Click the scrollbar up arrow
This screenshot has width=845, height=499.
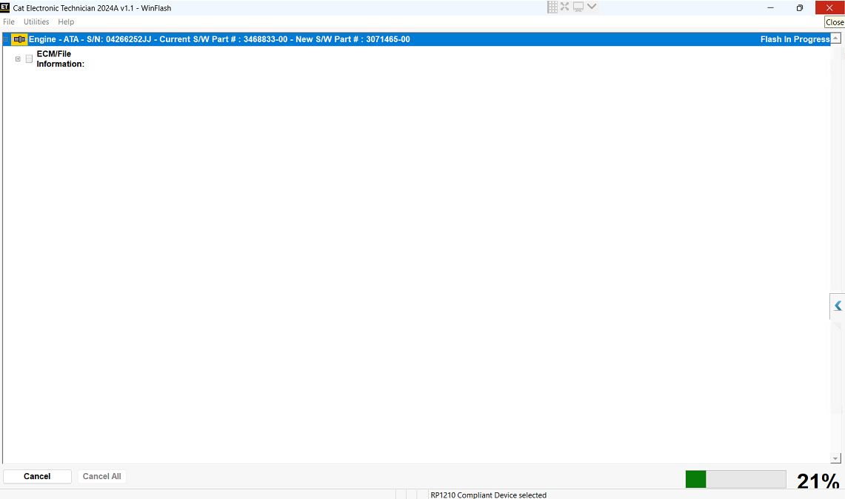click(835, 39)
